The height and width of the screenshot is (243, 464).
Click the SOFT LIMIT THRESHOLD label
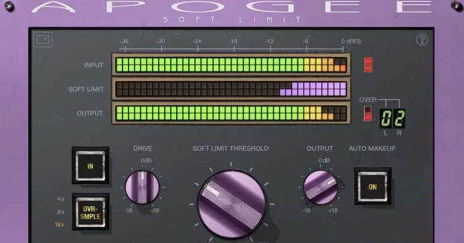point(230,149)
